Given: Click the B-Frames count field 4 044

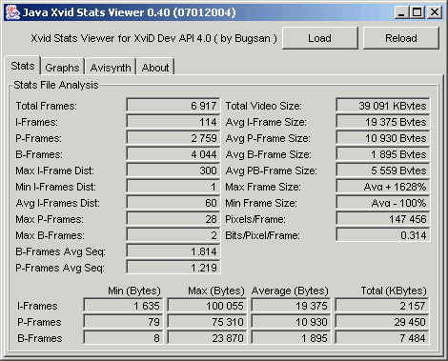Looking at the screenshot, I should [x=173, y=154].
